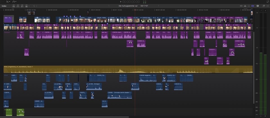
Task: Open the timeline Index panel
Action: coord(4,6)
